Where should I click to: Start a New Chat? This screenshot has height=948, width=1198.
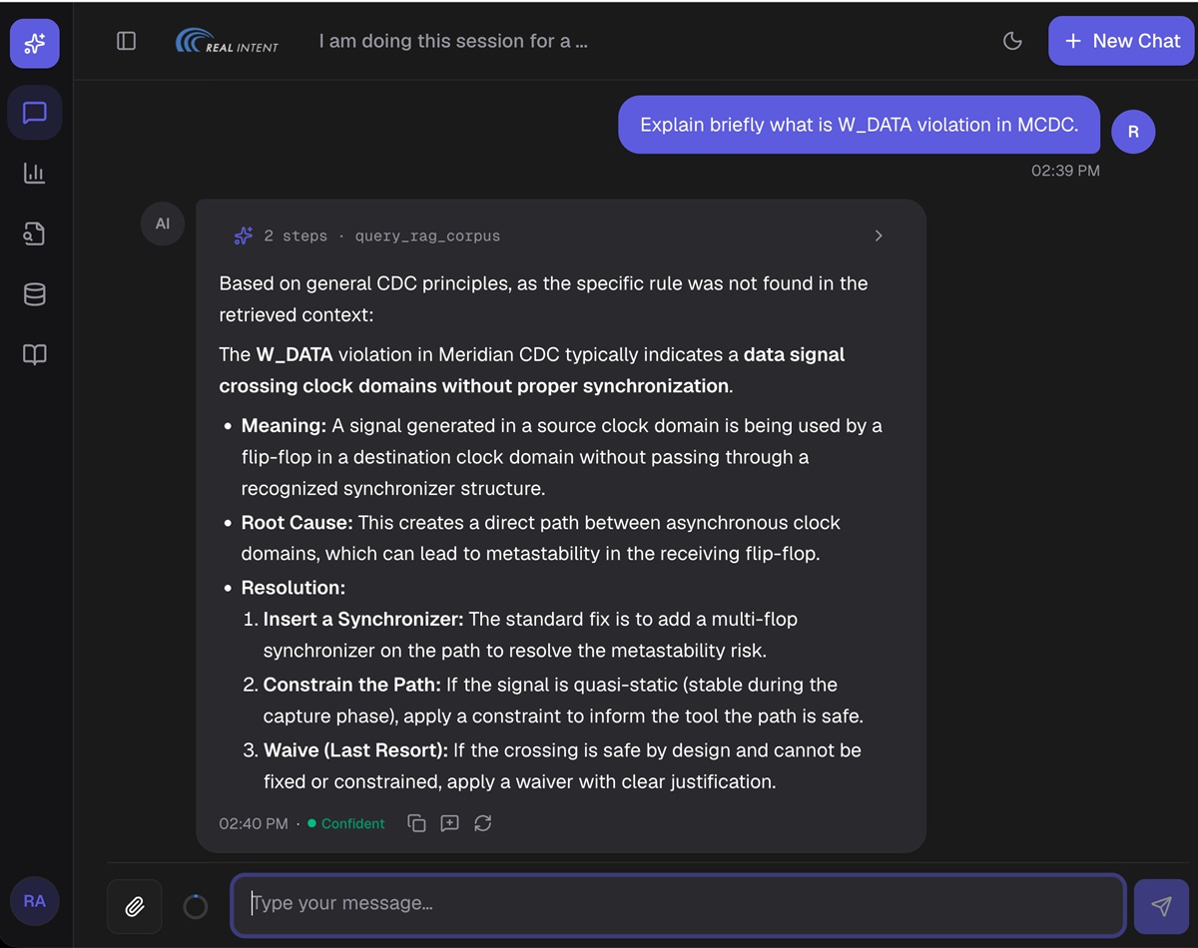pos(1121,41)
